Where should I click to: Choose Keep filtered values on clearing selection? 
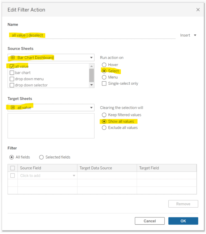pyautogui.click(x=104, y=115)
